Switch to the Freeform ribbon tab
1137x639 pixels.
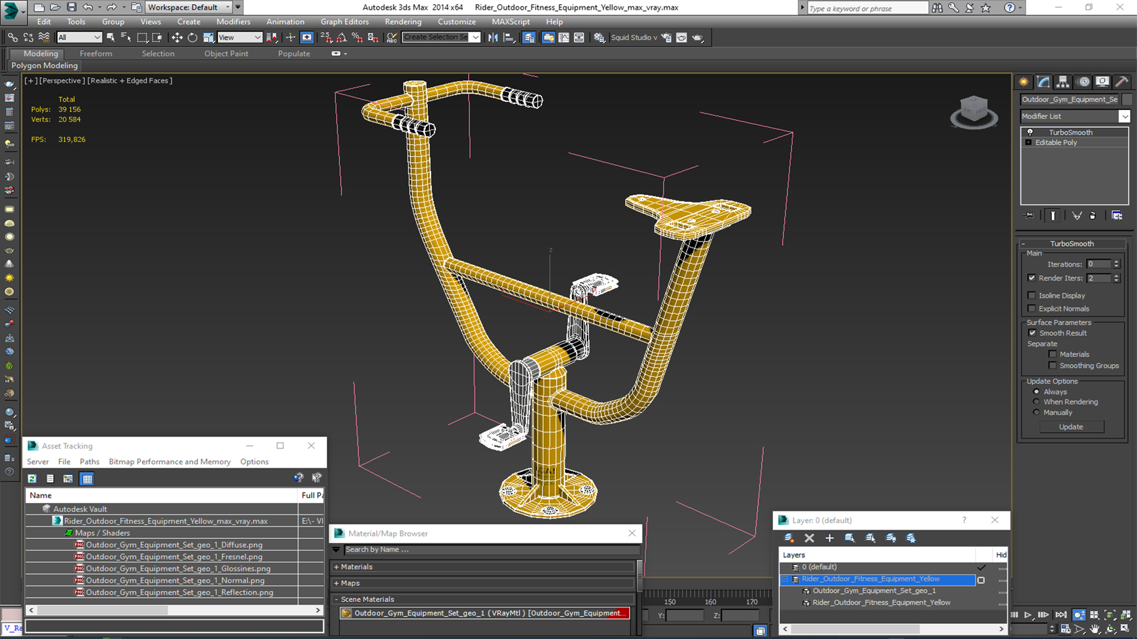coord(96,53)
